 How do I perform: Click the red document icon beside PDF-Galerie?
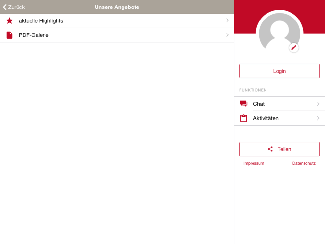pyautogui.click(x=9, y=35)
